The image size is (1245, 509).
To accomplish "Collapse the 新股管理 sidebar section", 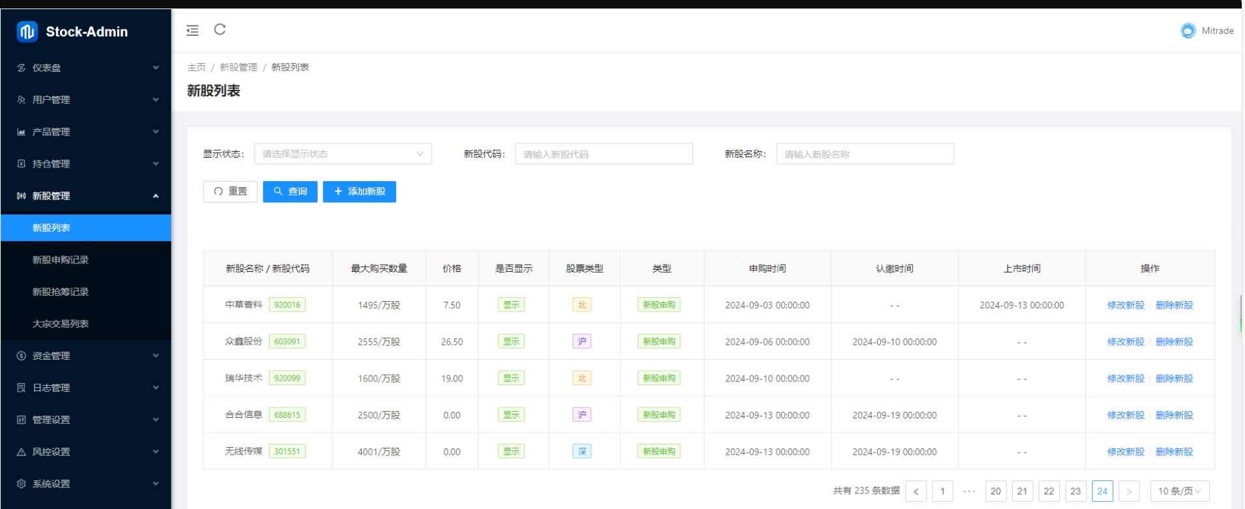I will point(85,196).
